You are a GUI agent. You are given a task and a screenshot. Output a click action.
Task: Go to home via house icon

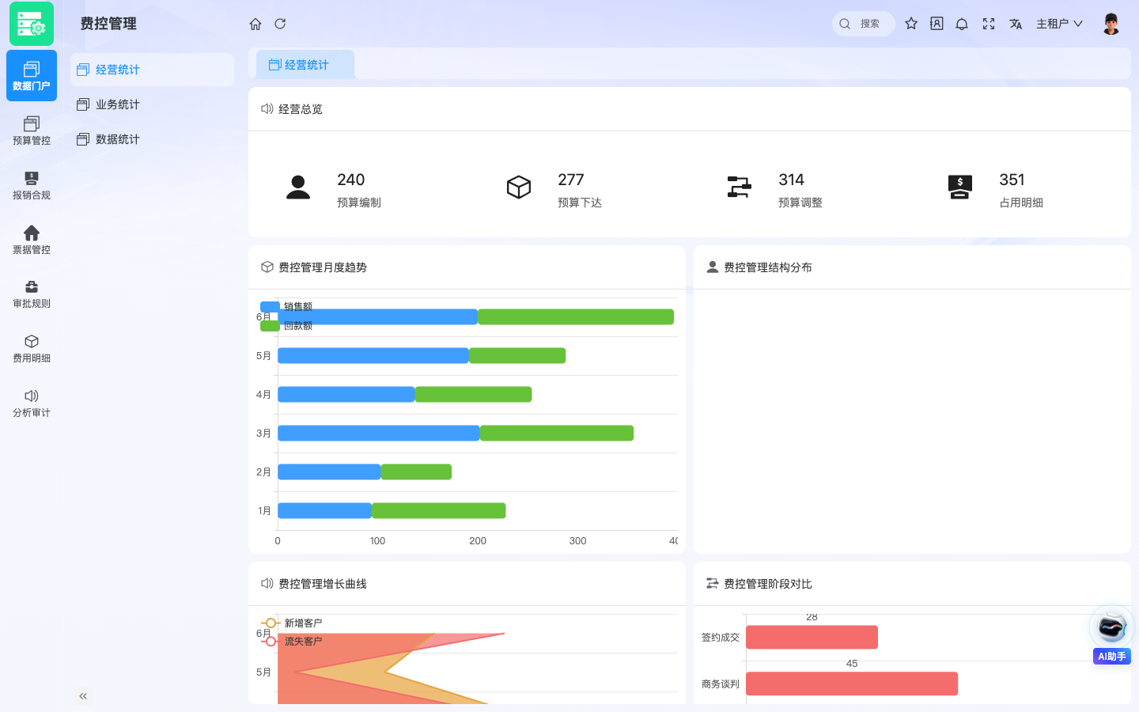pos(255,24)
